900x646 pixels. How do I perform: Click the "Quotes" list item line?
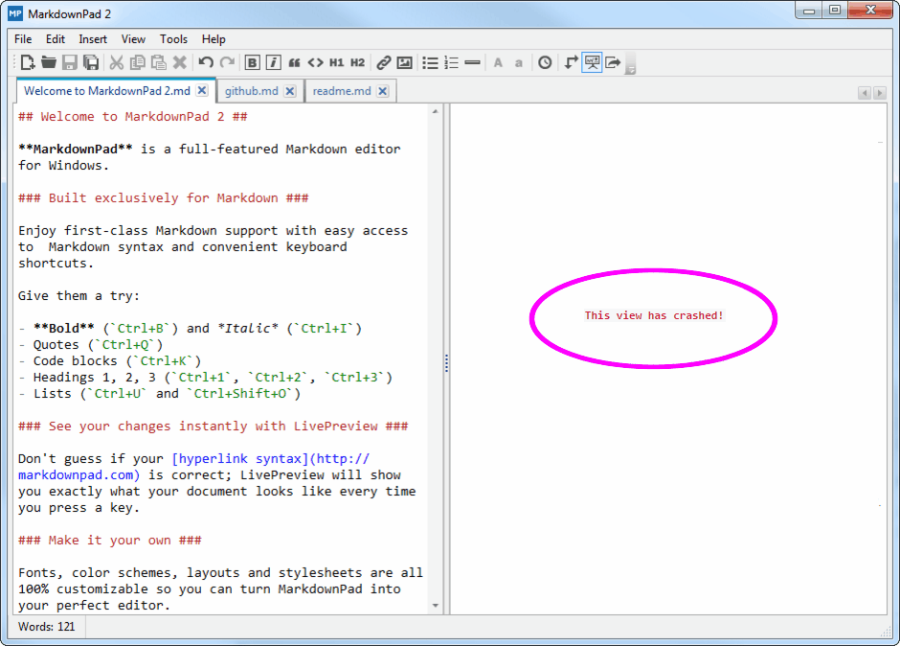(91, 345)
